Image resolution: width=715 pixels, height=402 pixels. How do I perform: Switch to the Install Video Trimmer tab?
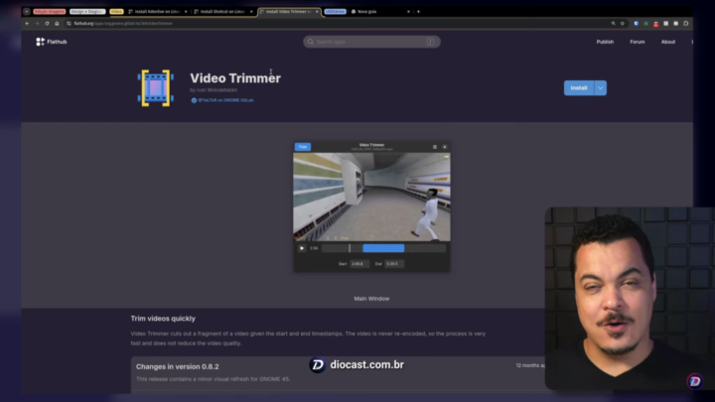point(286,12)
